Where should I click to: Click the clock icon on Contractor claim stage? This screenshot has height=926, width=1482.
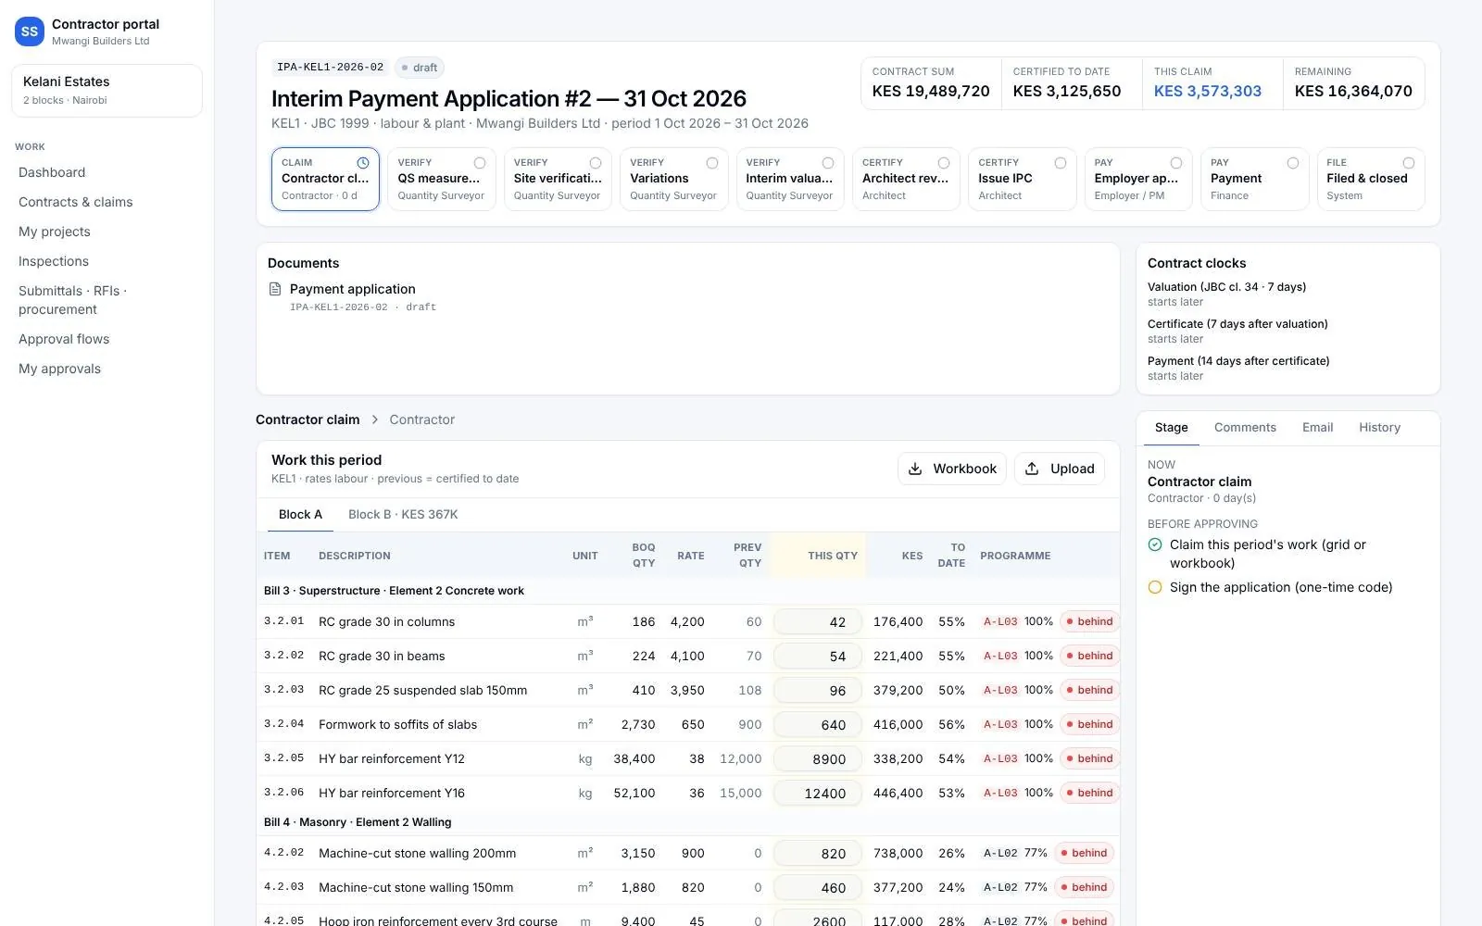click(363, 163)
